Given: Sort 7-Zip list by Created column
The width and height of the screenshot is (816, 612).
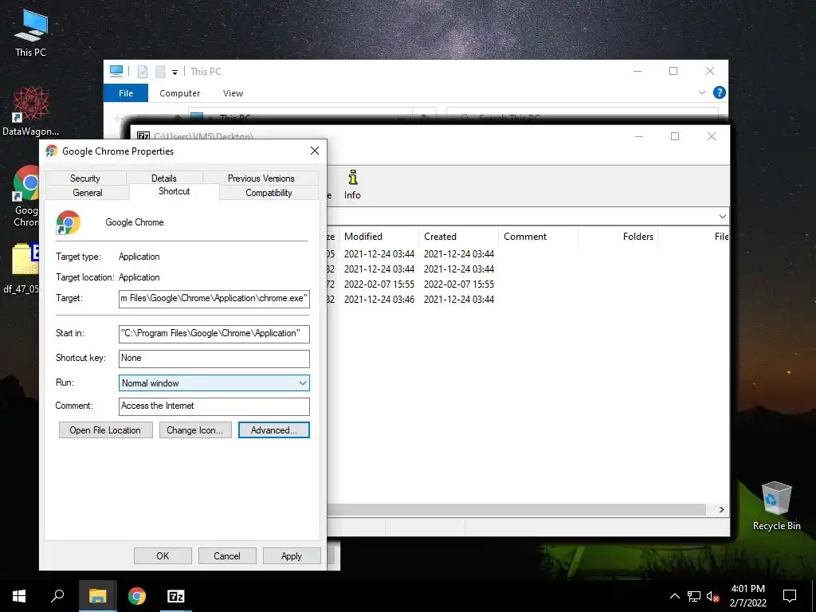Looking at the screenshot, I should coord(458,236).
